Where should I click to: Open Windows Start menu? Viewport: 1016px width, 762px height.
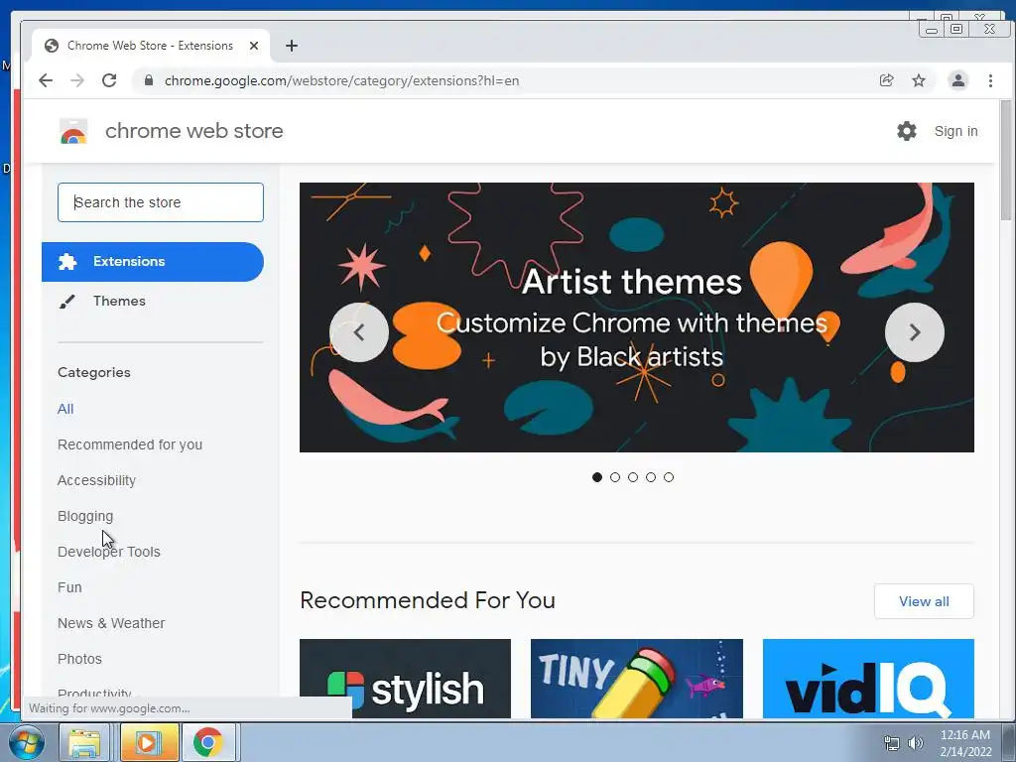(x=27, y=742)
